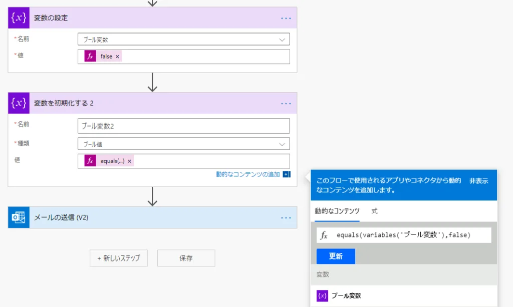This screenshot has height=307, width=513.
Task: Click the fx icon on the false token
Action: (x=90, y=55)
